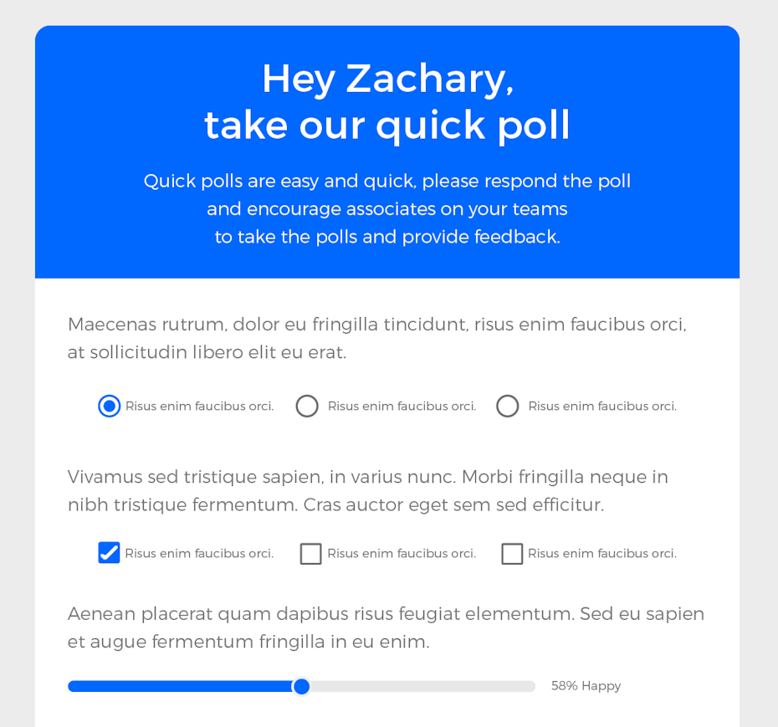Select the third radio button option

pos(508,406)
